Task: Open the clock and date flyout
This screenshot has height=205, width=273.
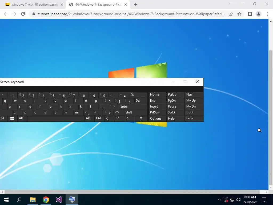Action: pos(250,200)
